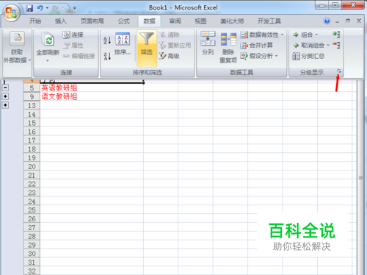The width and height of the screenshot is (367, 275).
Task: Select row 9 header
Action: [32, 96]
